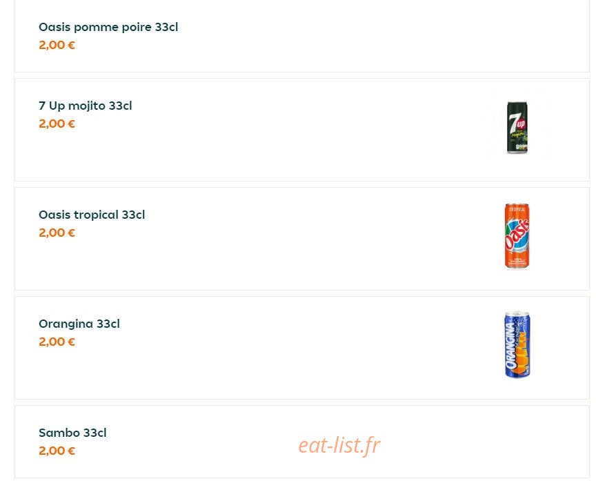The height and width of the screenshot is (481, 596).
Task: Select the Orangina 33cl title
Action: [79, 324]
